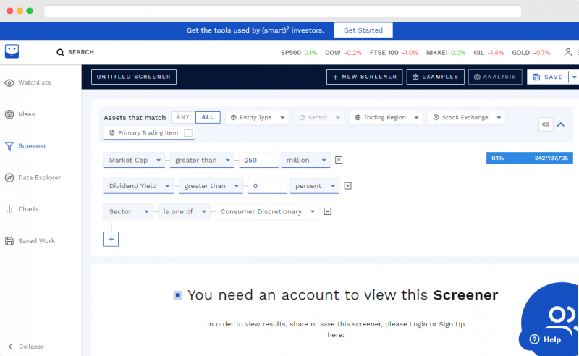Add a new filter with plus button
This screenshot has width=579, height=356.
click(111, 239)
